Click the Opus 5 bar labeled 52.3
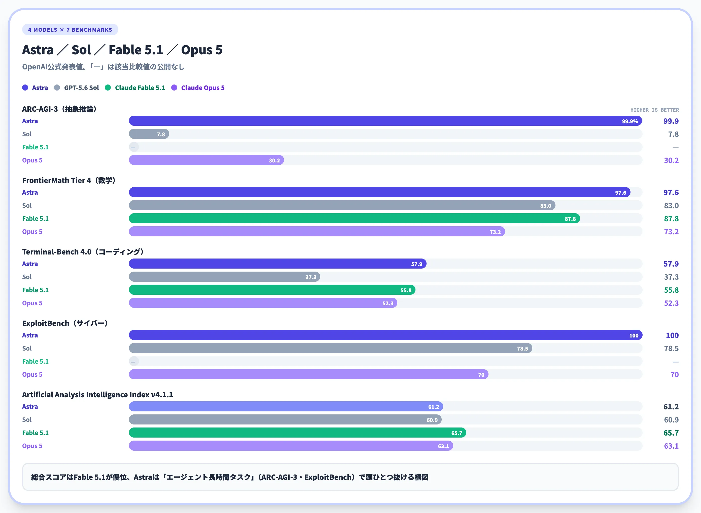The image size is (701, 513). (263, 303)
